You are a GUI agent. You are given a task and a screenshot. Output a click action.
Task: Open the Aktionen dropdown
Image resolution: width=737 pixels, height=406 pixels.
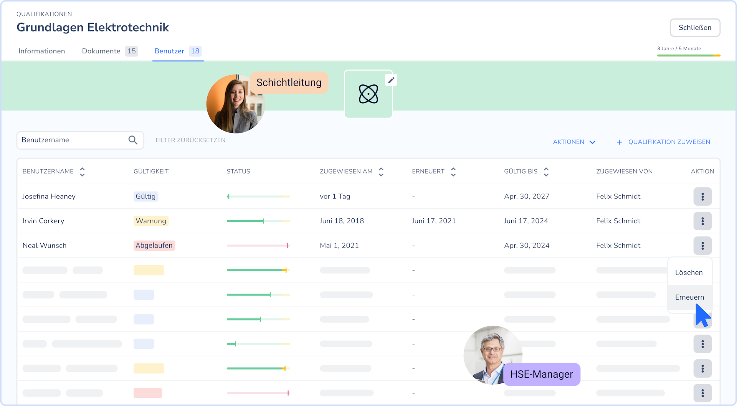574,142
